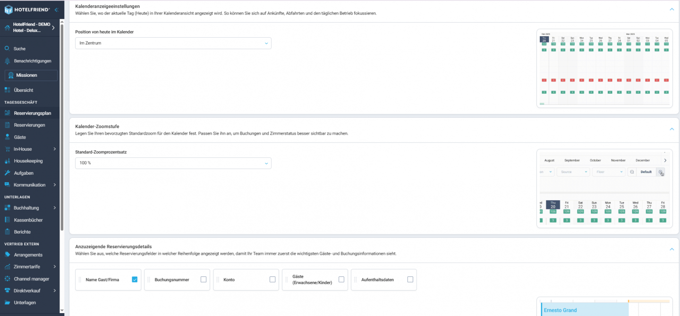Click the Gäste person icon
This screenshot has height=316, width=680.
[7, 137]
